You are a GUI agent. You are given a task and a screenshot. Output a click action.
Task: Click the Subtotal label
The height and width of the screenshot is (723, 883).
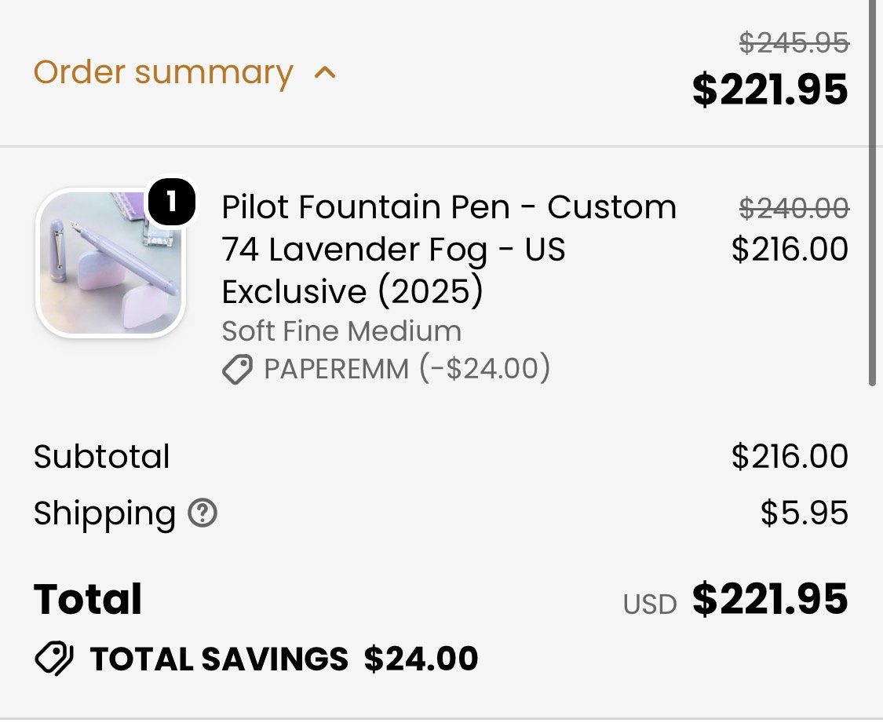click(101, 456)
